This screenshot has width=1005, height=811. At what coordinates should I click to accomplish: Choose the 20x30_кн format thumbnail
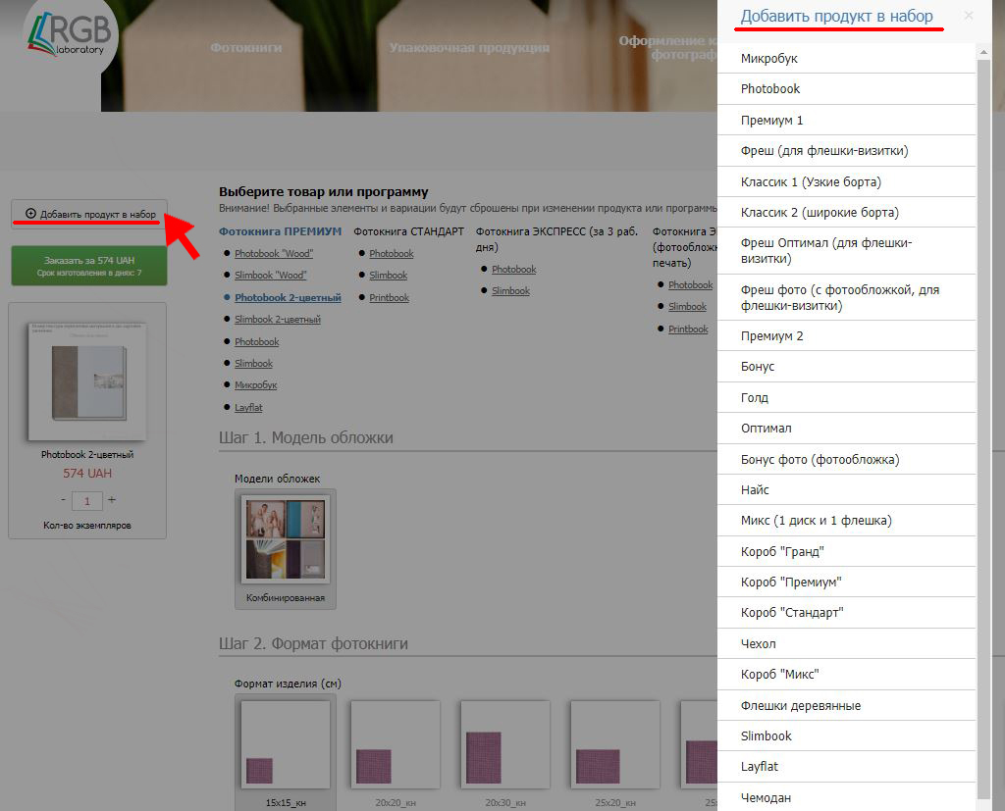coord(504,744)
